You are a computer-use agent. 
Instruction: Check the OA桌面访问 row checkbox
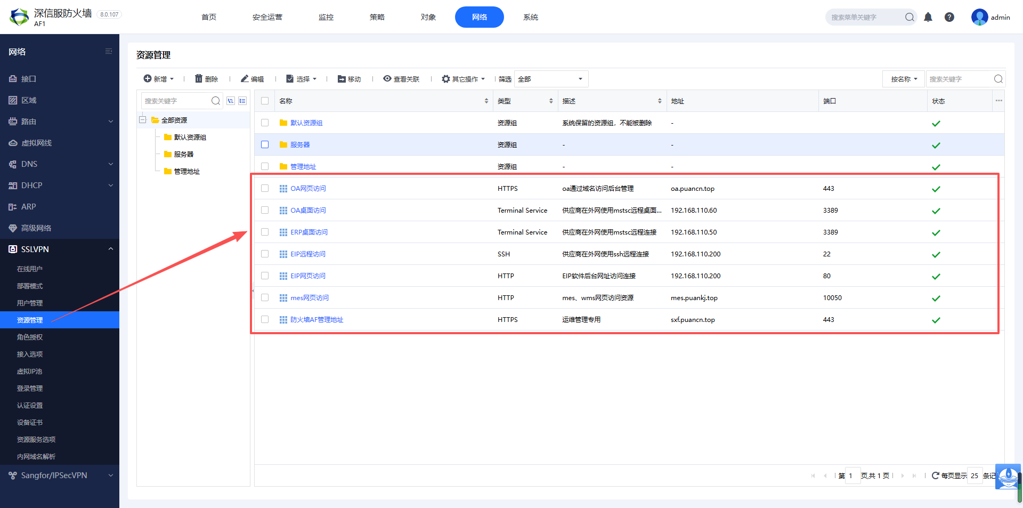click(265, 210)
